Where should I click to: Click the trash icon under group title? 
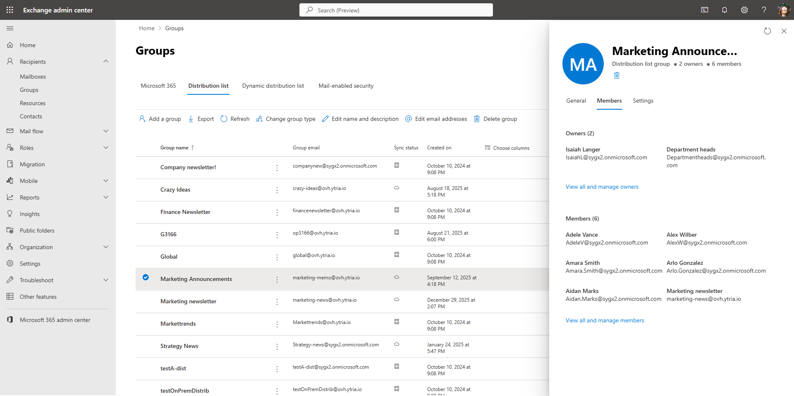point(617,75)
